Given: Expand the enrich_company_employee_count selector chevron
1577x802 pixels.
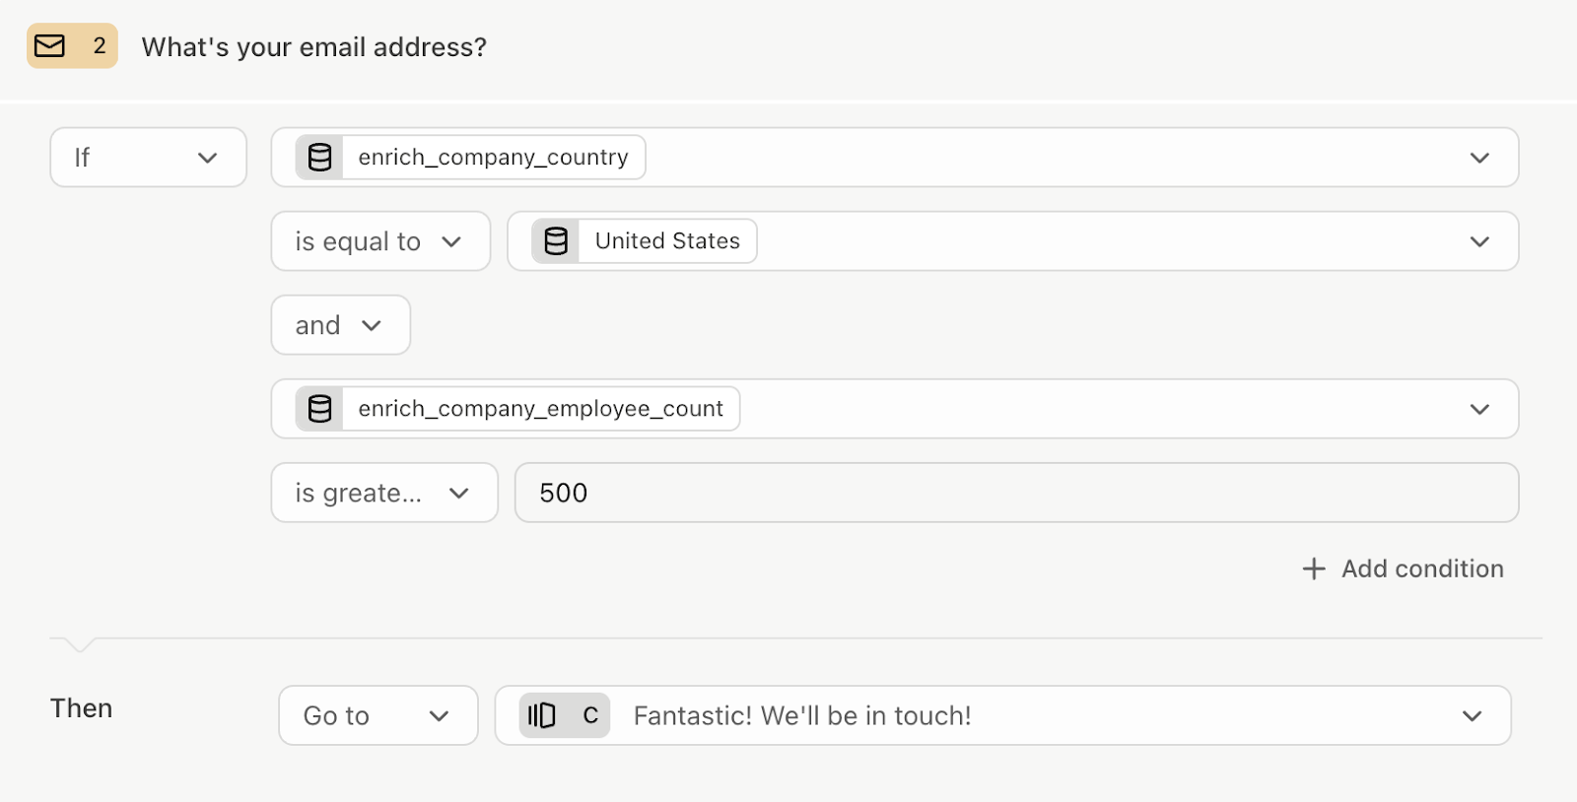Looking at the screenshot, I should (1479, 409).
